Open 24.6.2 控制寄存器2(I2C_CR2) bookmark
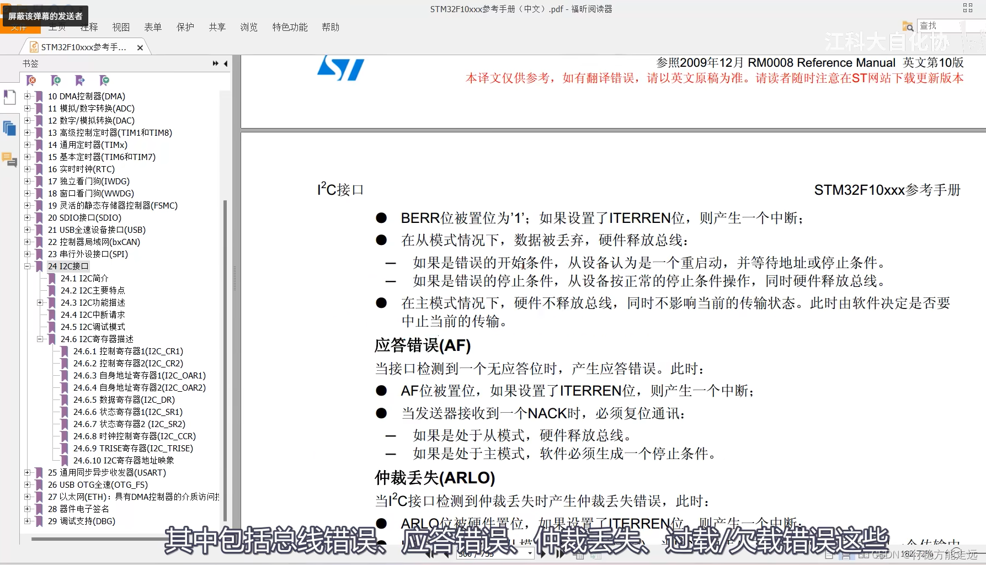The width and height of the screenshot is (986, 565). tap(128, 363)
